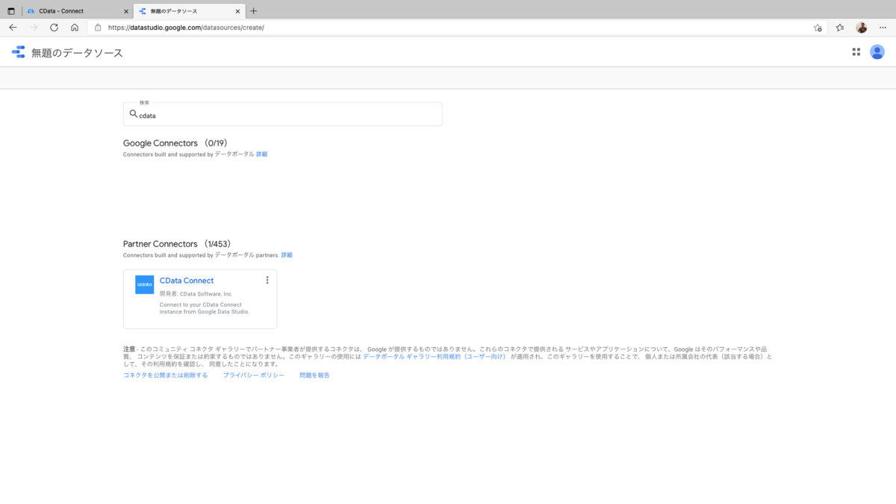Viewport: 896px width, 504px height.
Task: Select the CData Connect connector title
Action: click(x=187, y=281)
